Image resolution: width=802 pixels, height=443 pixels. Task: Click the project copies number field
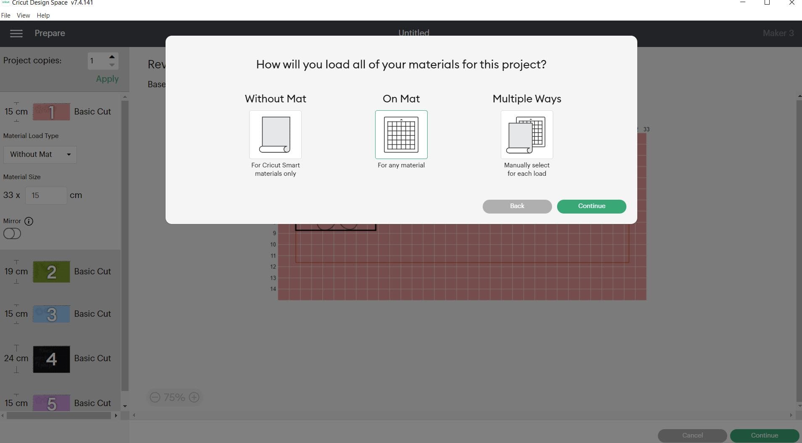click(97, 61)
